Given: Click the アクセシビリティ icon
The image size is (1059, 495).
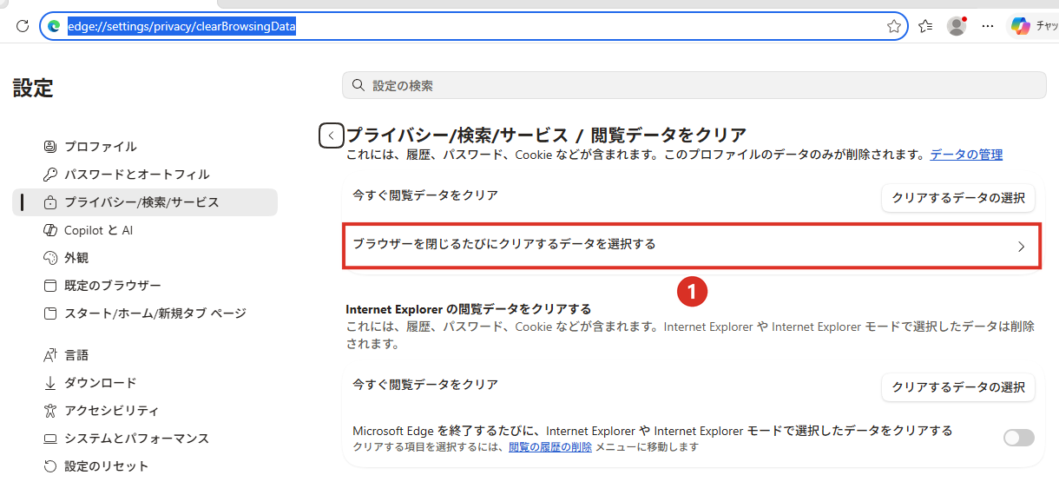Looking at the screenshot, I should [49, 411].
